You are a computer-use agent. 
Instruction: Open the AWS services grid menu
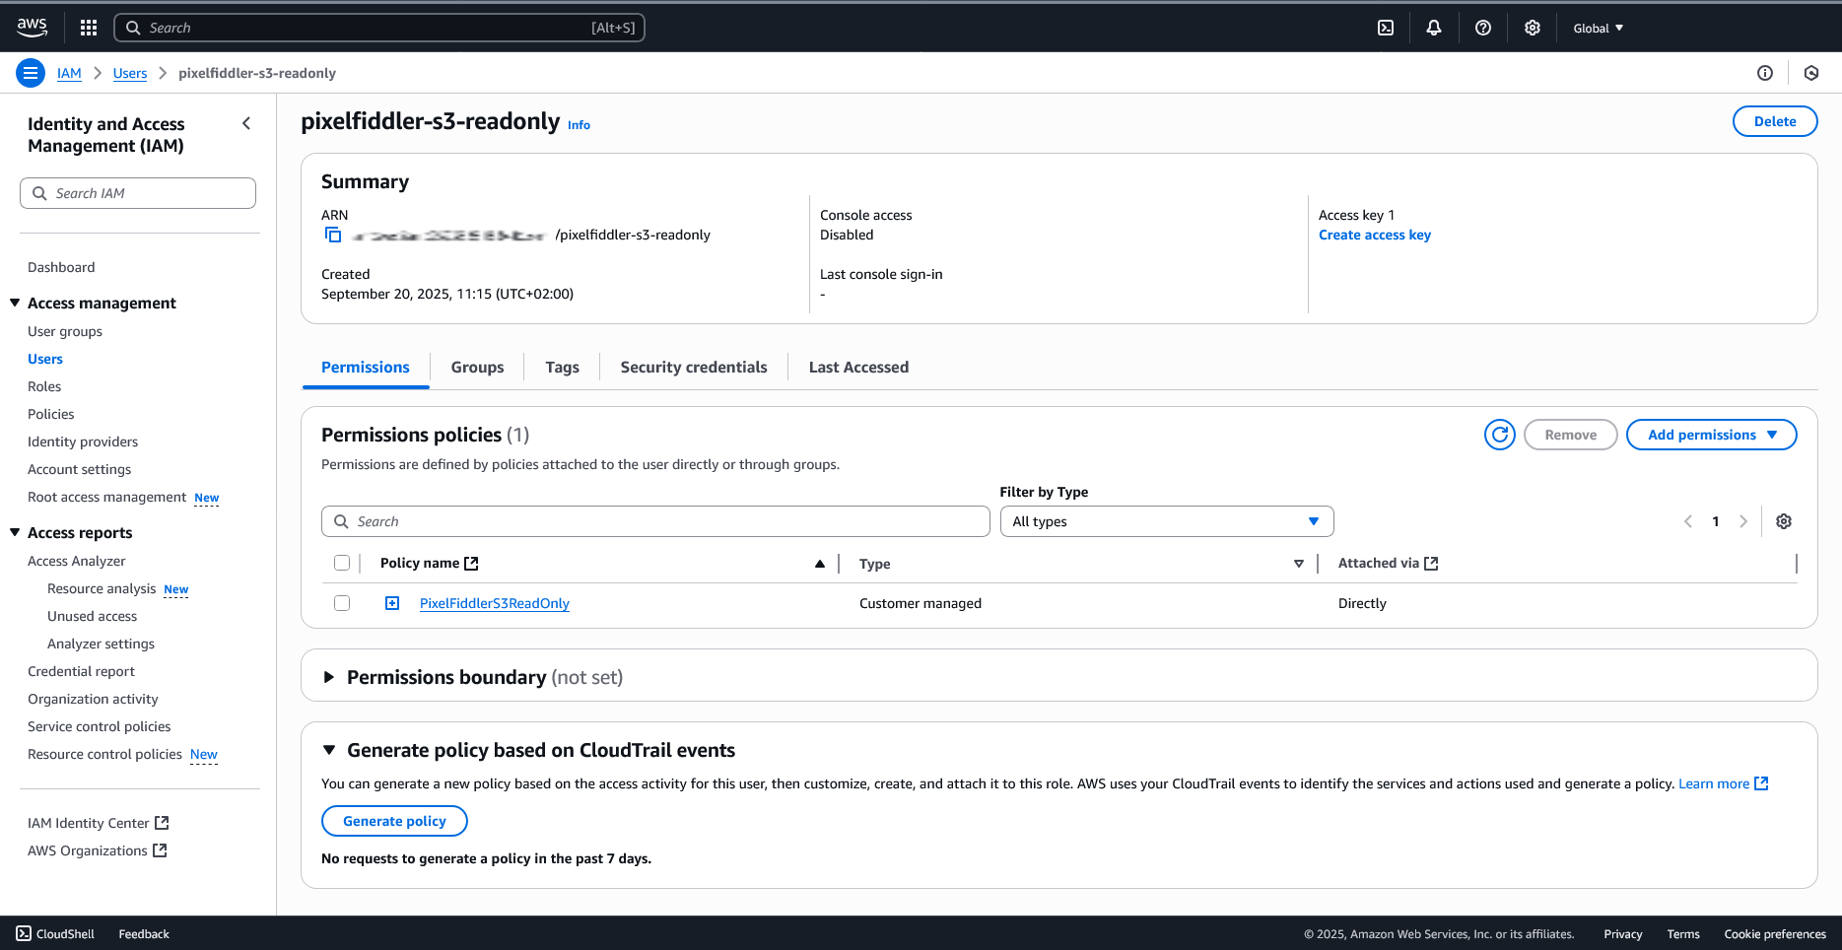point(89,28)
